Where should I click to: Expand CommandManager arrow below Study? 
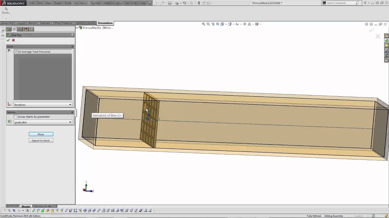click(x=6, y=18)
